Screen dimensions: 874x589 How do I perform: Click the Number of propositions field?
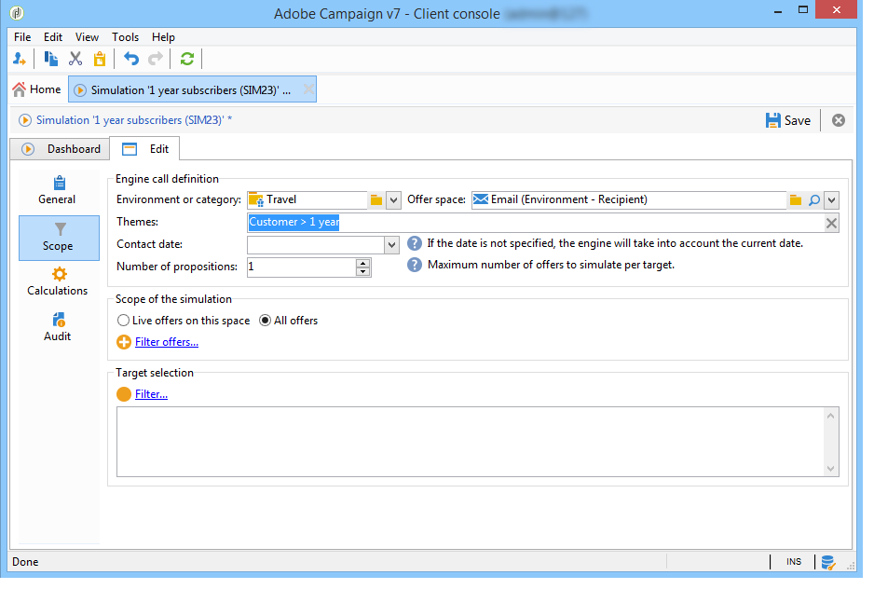[x=302, y=267]
